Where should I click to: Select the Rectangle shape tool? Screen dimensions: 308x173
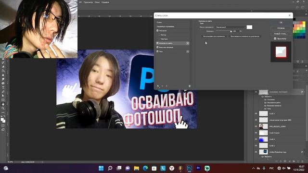[x=3, y=100]
